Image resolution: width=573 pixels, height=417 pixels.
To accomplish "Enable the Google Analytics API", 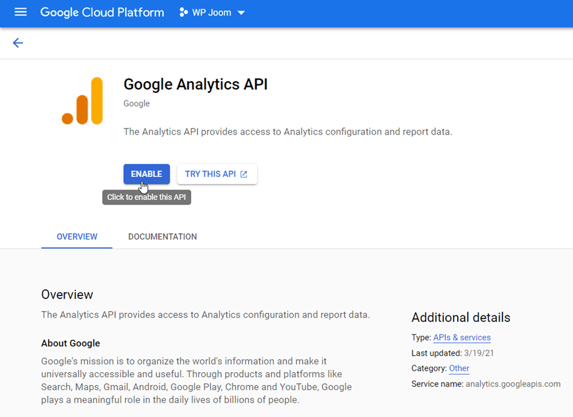I will pyautogui.click(x=146, y=174).
